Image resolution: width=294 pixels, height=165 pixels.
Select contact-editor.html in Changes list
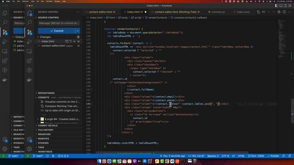[58, 46]
